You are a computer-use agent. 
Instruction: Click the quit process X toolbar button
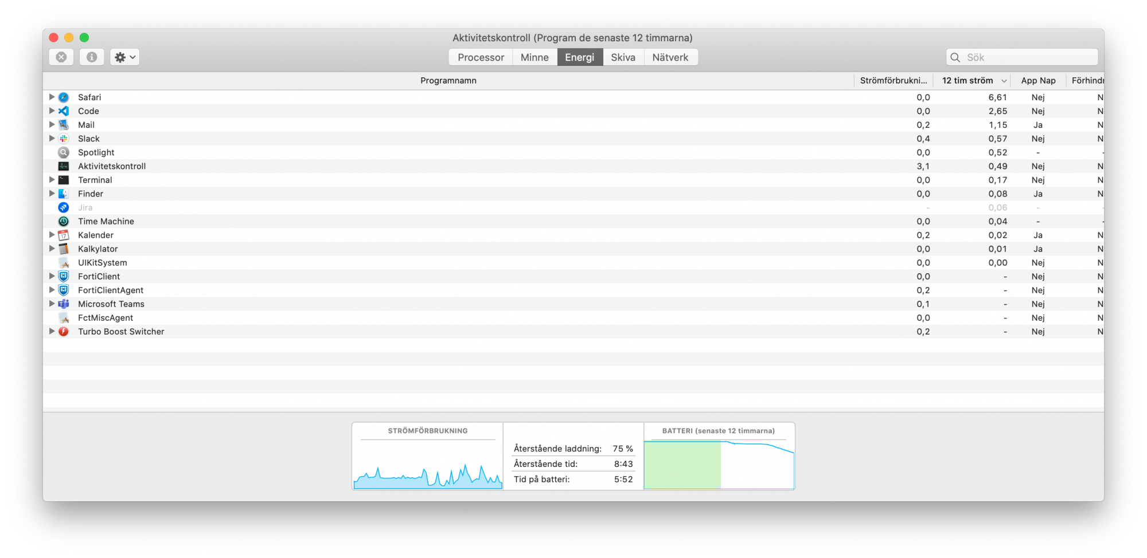(x=61, y=57)
